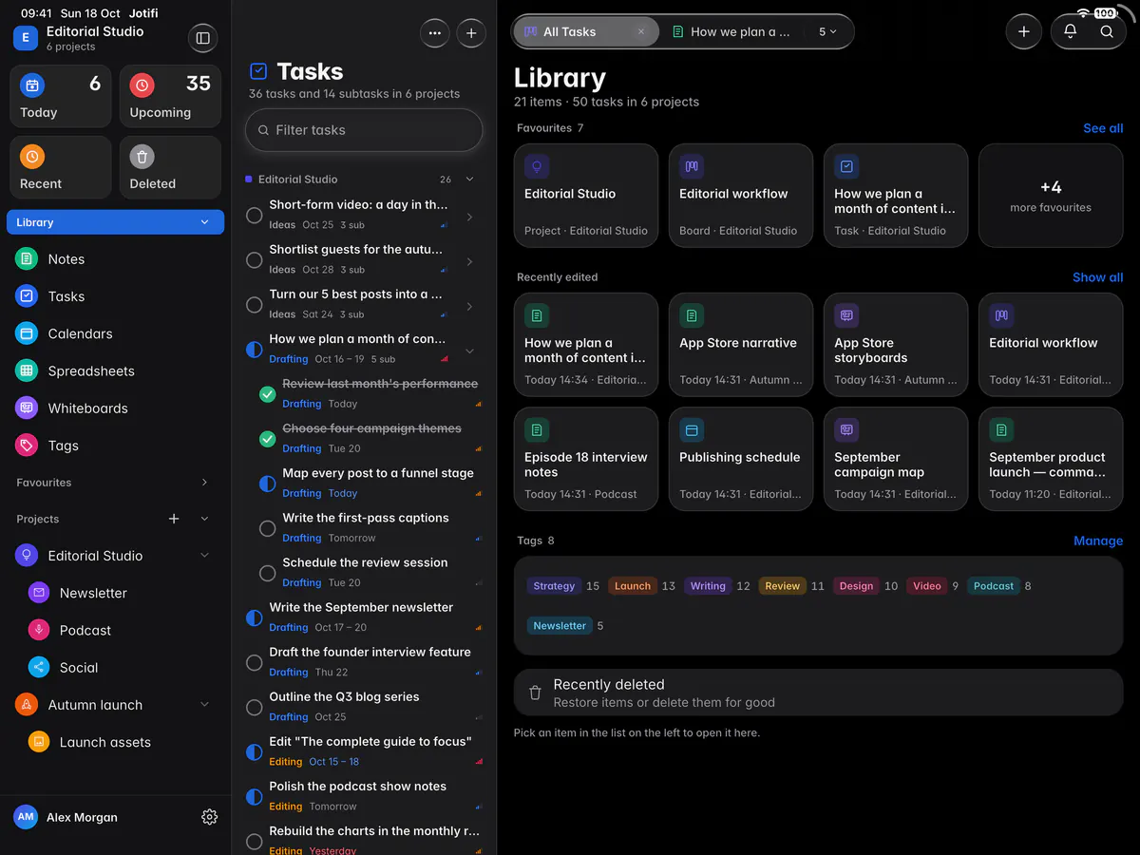Select the Review tag

[783, 586]
